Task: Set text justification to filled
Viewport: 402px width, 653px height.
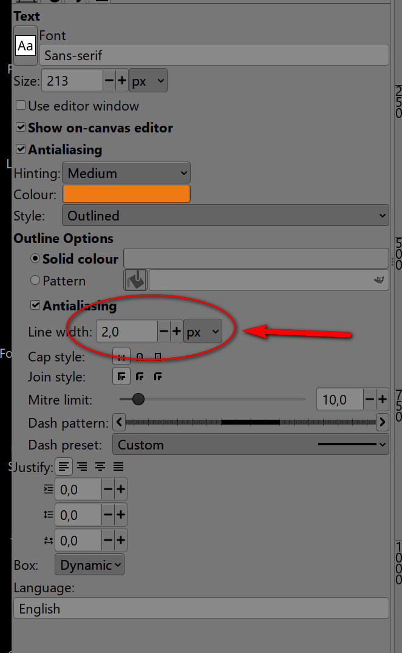Action: [x=118, y=467]
